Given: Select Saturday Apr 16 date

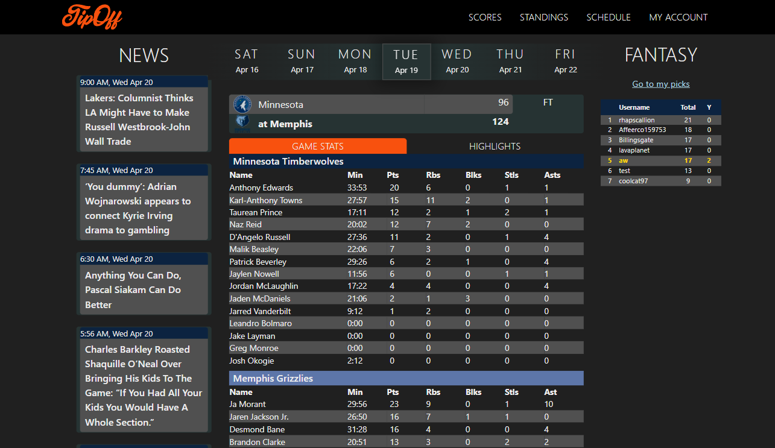Looking at the screenshot, I should 247,62.
